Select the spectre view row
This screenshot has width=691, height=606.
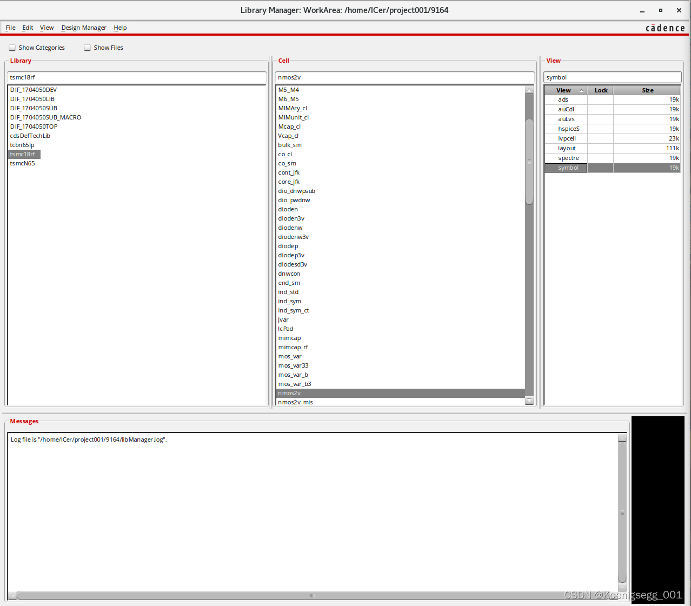[x=612, y=158]
